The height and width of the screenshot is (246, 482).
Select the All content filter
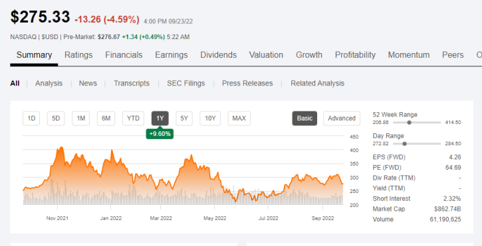[x=15, y=83]
